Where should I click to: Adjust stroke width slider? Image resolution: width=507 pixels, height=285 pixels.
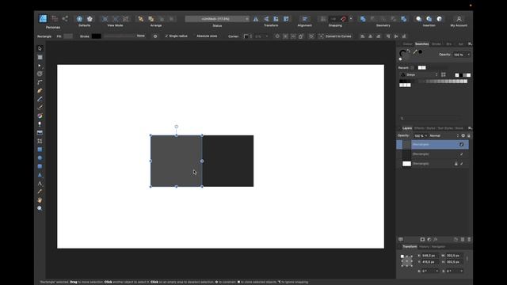click(119, 36)
